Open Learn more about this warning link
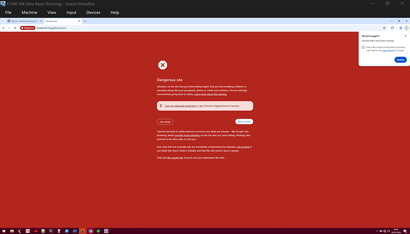The width and height of the screenshot is (410, 234). (210, 94)
